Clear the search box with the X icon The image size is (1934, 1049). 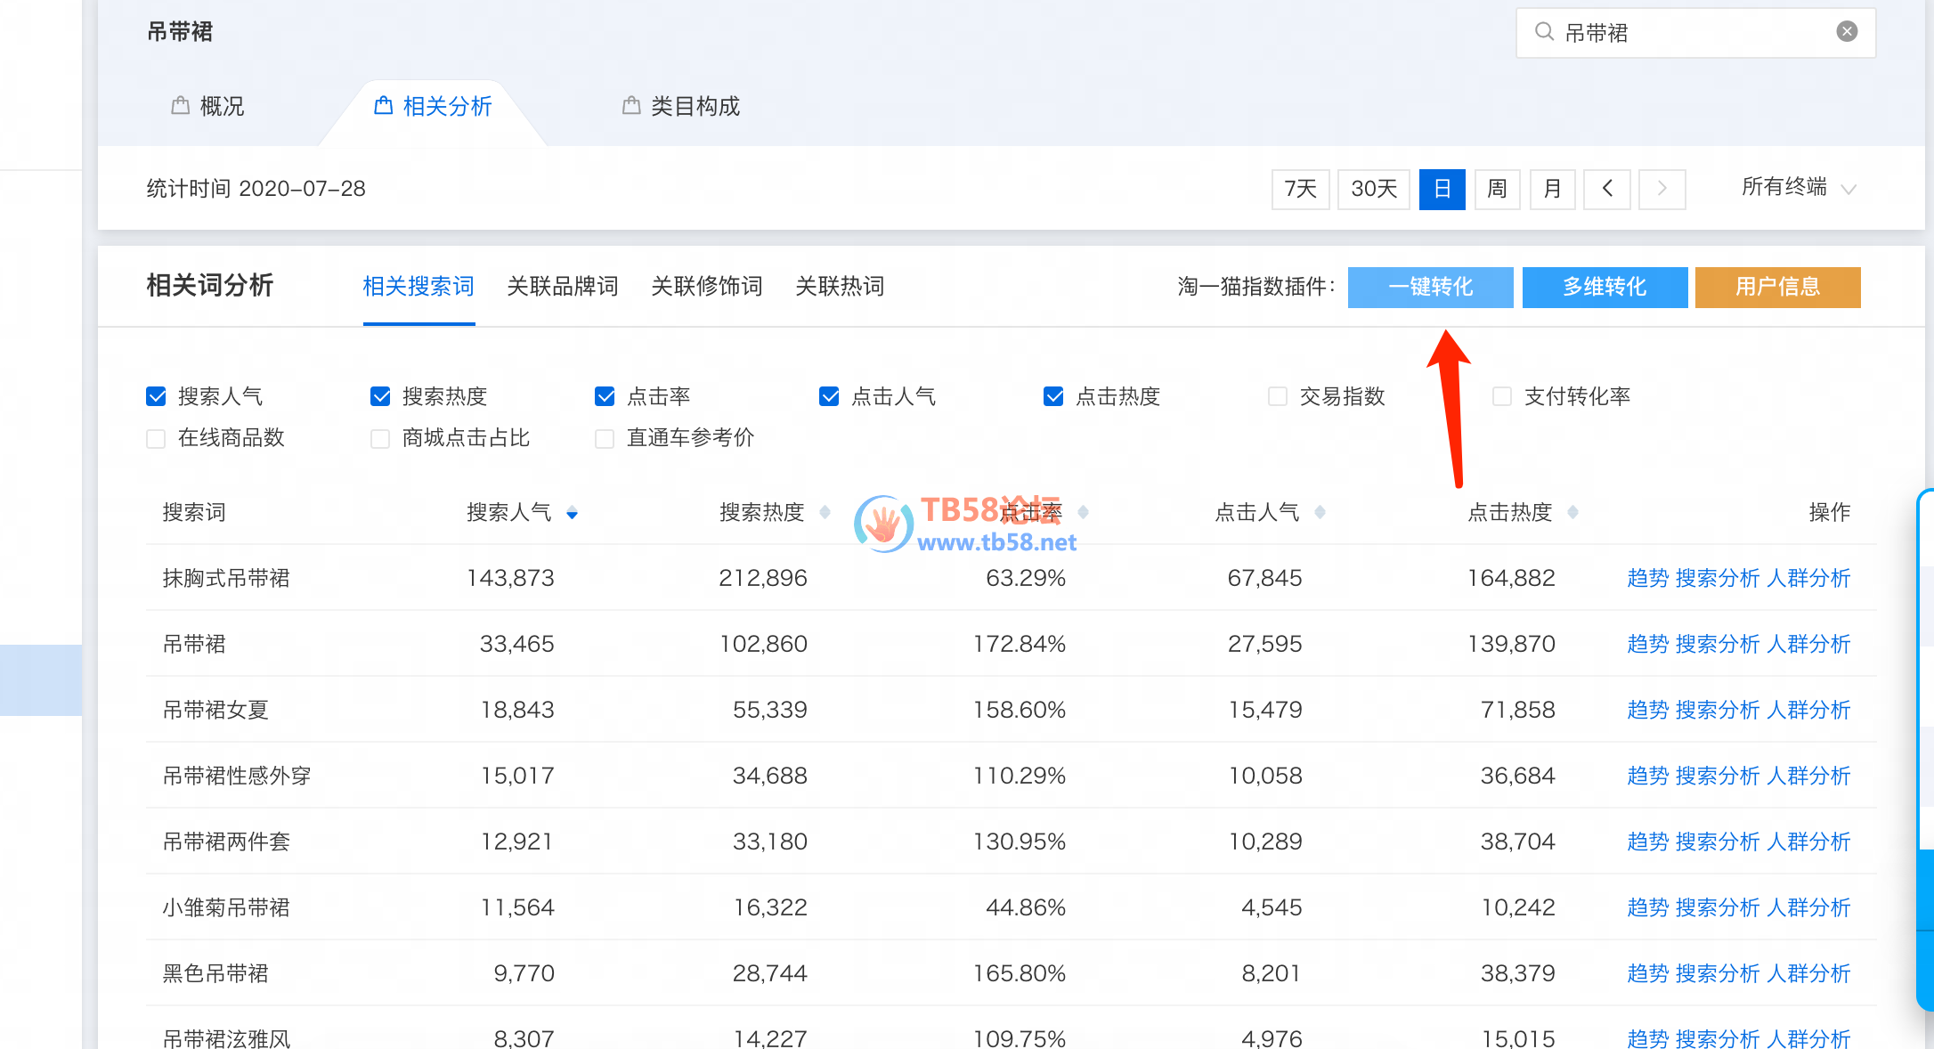[x=1847, y=32]
